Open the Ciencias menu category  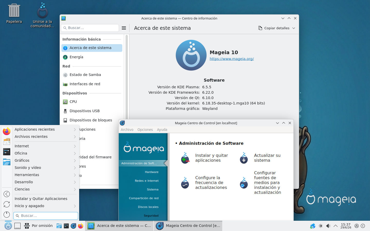[45, 189]
